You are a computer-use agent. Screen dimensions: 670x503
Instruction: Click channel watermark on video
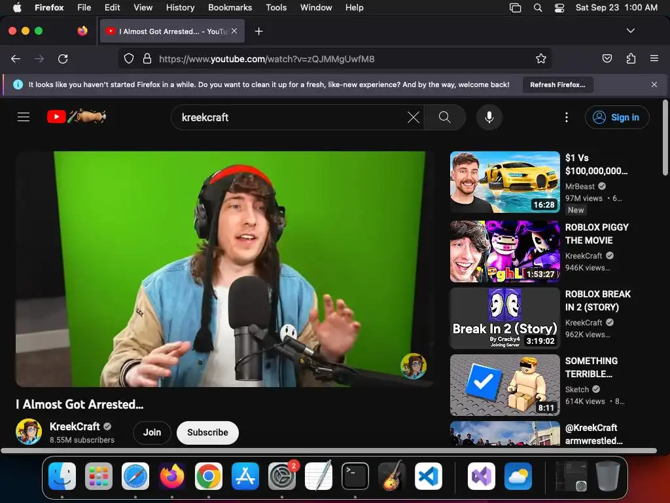(x=414, y=365)
